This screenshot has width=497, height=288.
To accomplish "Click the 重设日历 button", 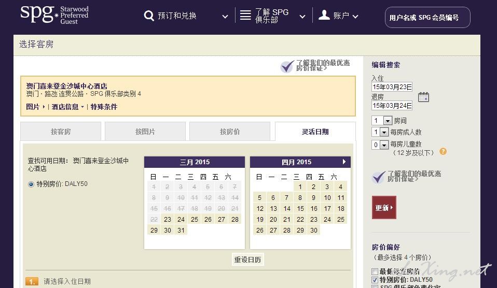I will pos(247,260).
